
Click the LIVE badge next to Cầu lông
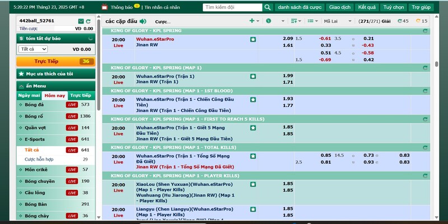pyautogui.click(x=72, y=193)
